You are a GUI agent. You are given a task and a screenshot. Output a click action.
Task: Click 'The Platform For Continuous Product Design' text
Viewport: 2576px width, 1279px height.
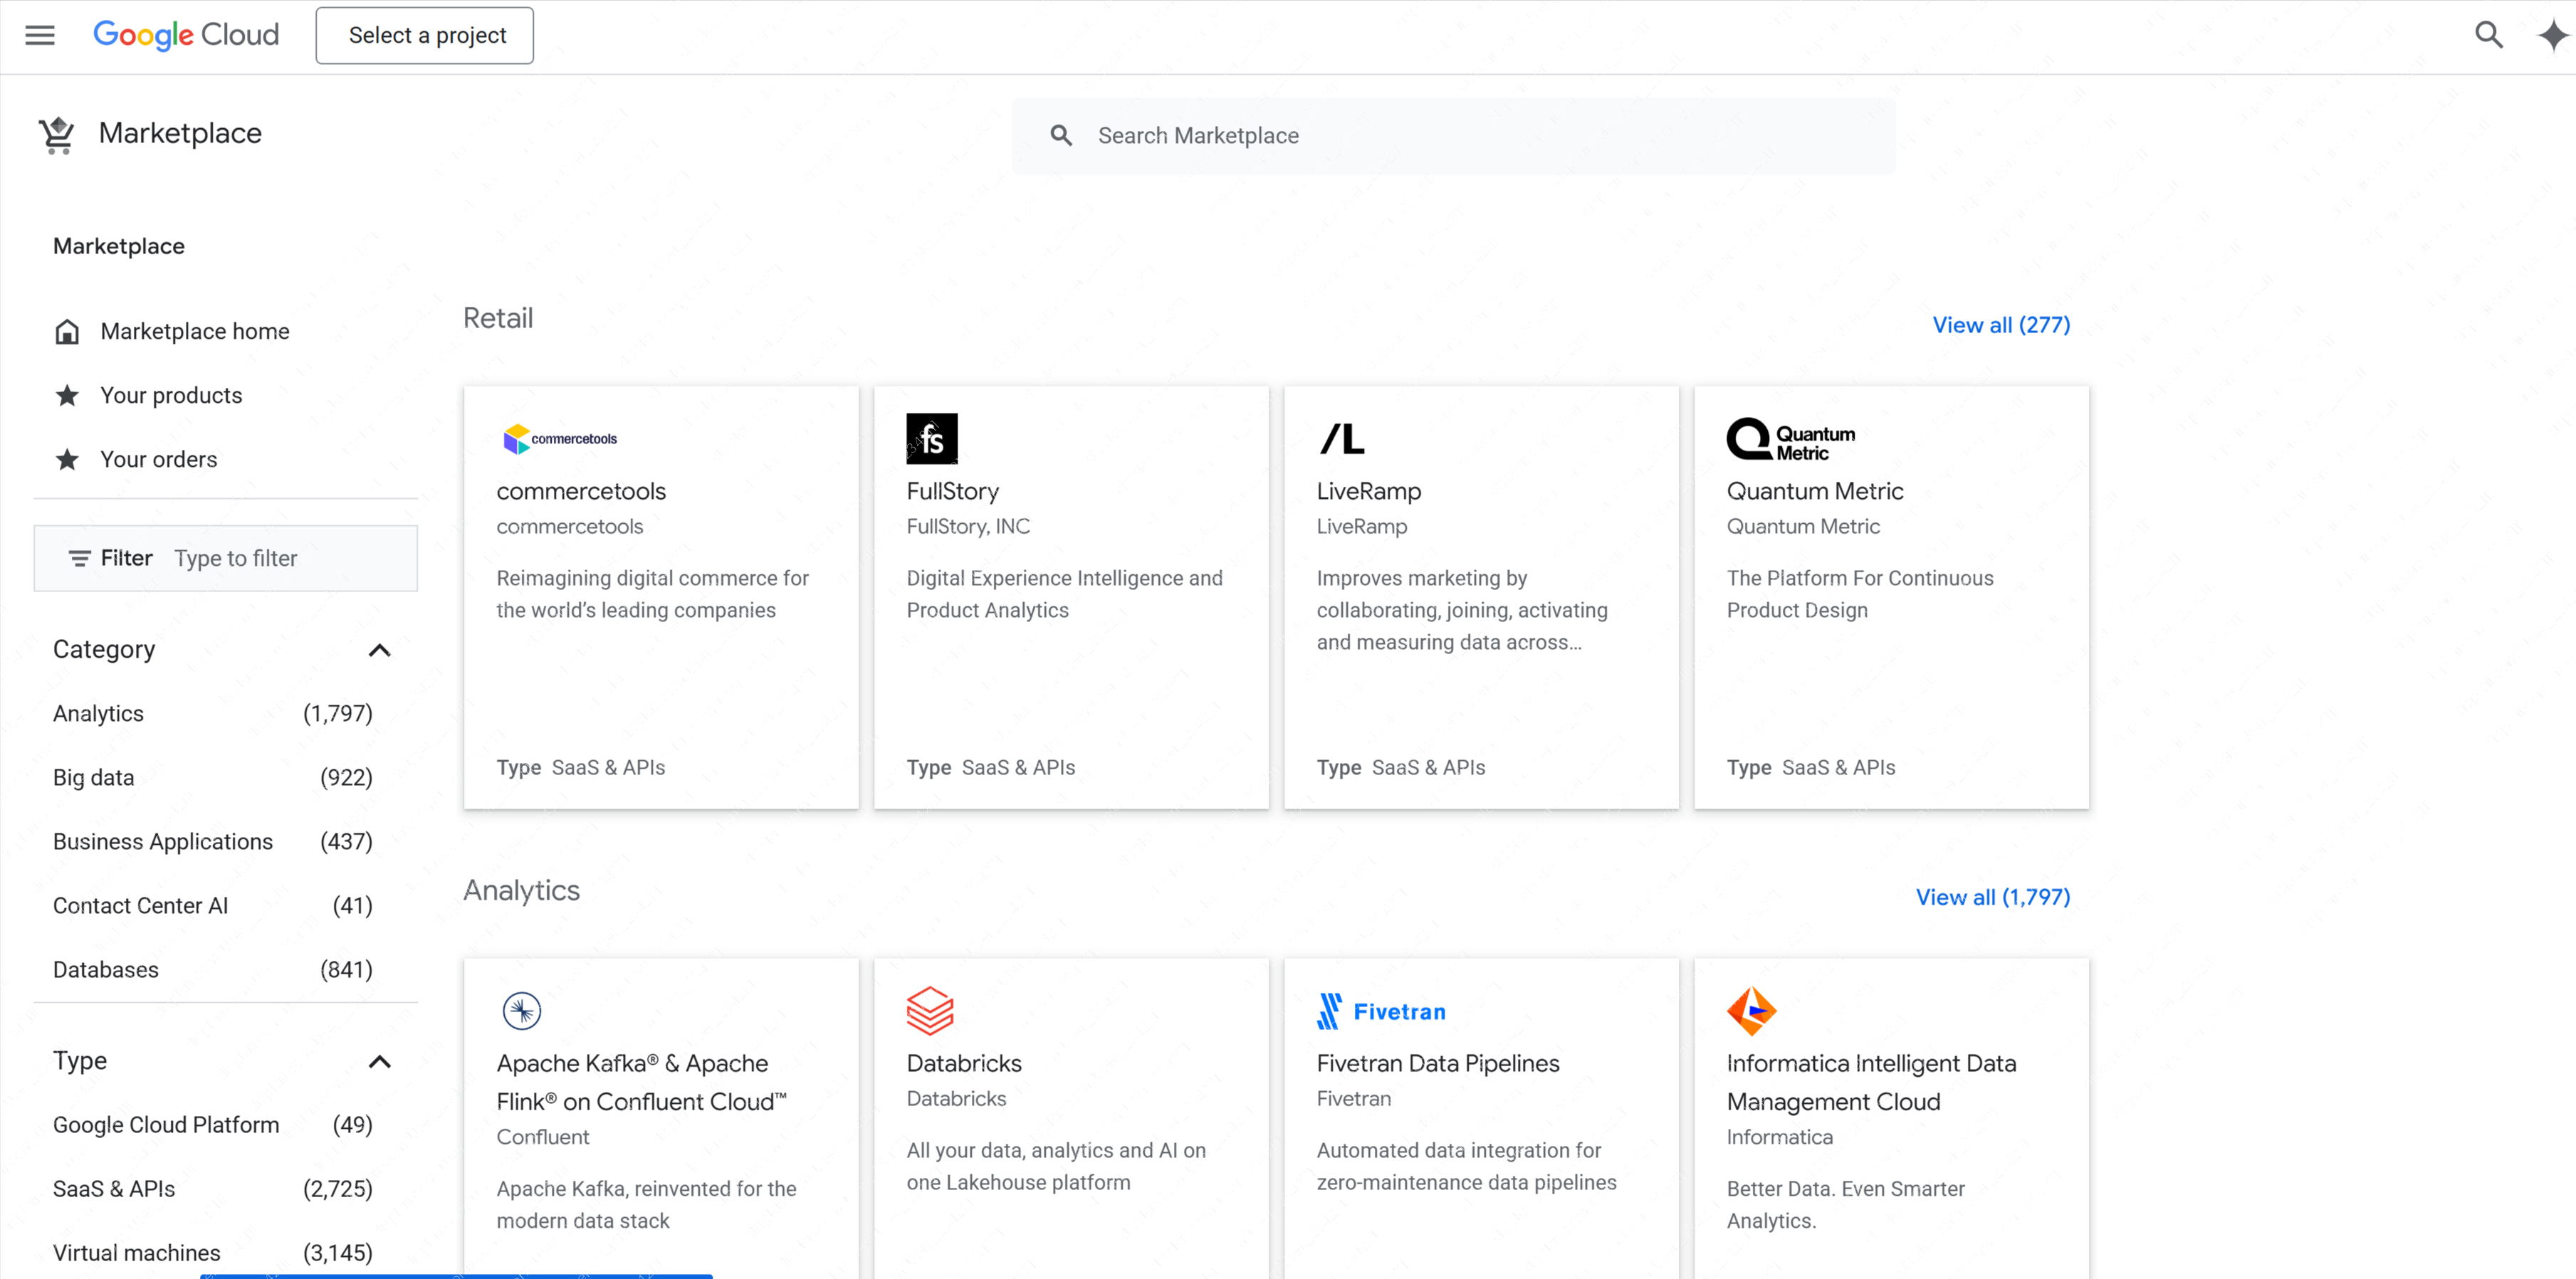1859,594
